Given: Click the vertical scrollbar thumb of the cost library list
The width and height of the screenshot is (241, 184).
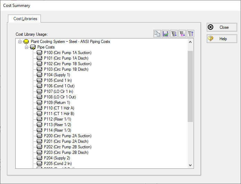Looking at the screenshot, I should [190, 87].
